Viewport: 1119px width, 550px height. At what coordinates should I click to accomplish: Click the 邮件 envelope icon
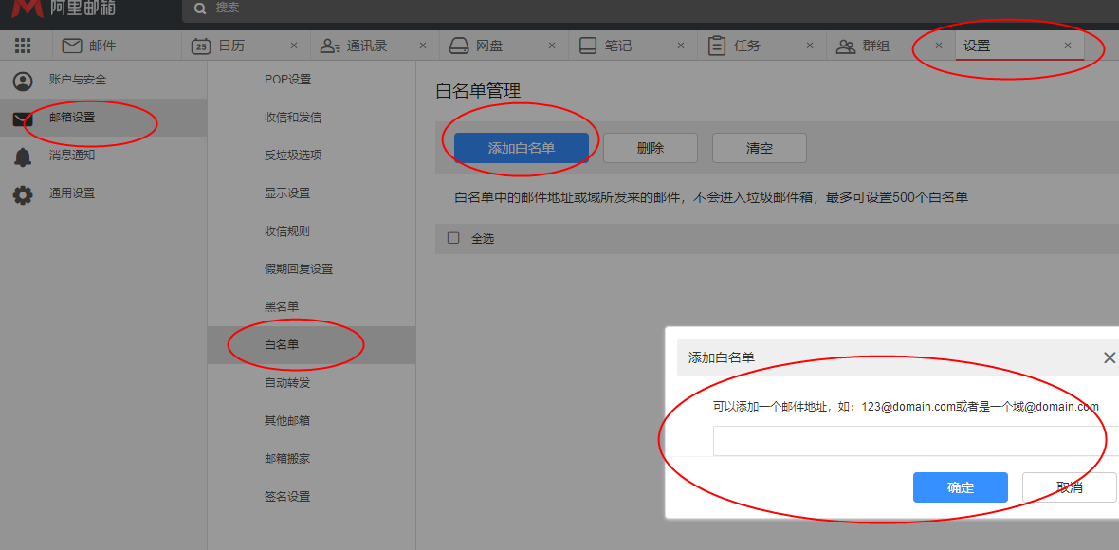[x=72, y=46]
